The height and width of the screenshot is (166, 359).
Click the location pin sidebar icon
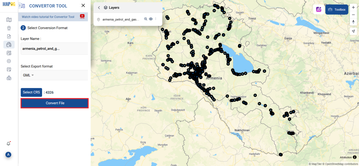point(9,28)
